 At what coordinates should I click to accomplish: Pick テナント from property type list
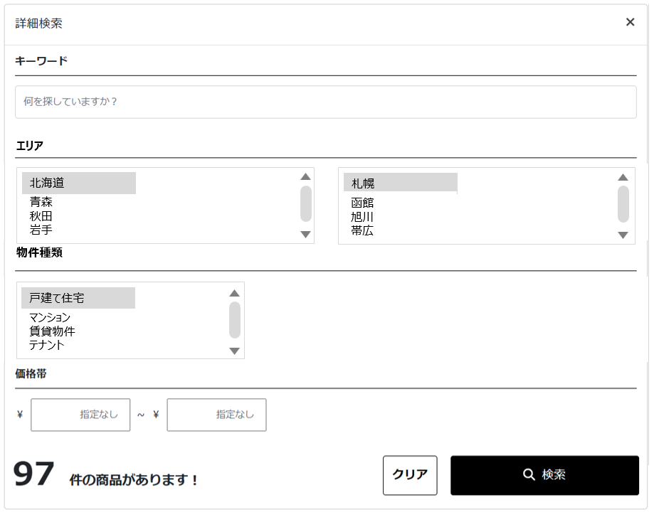pyautogui.click(x=47, y=345)
